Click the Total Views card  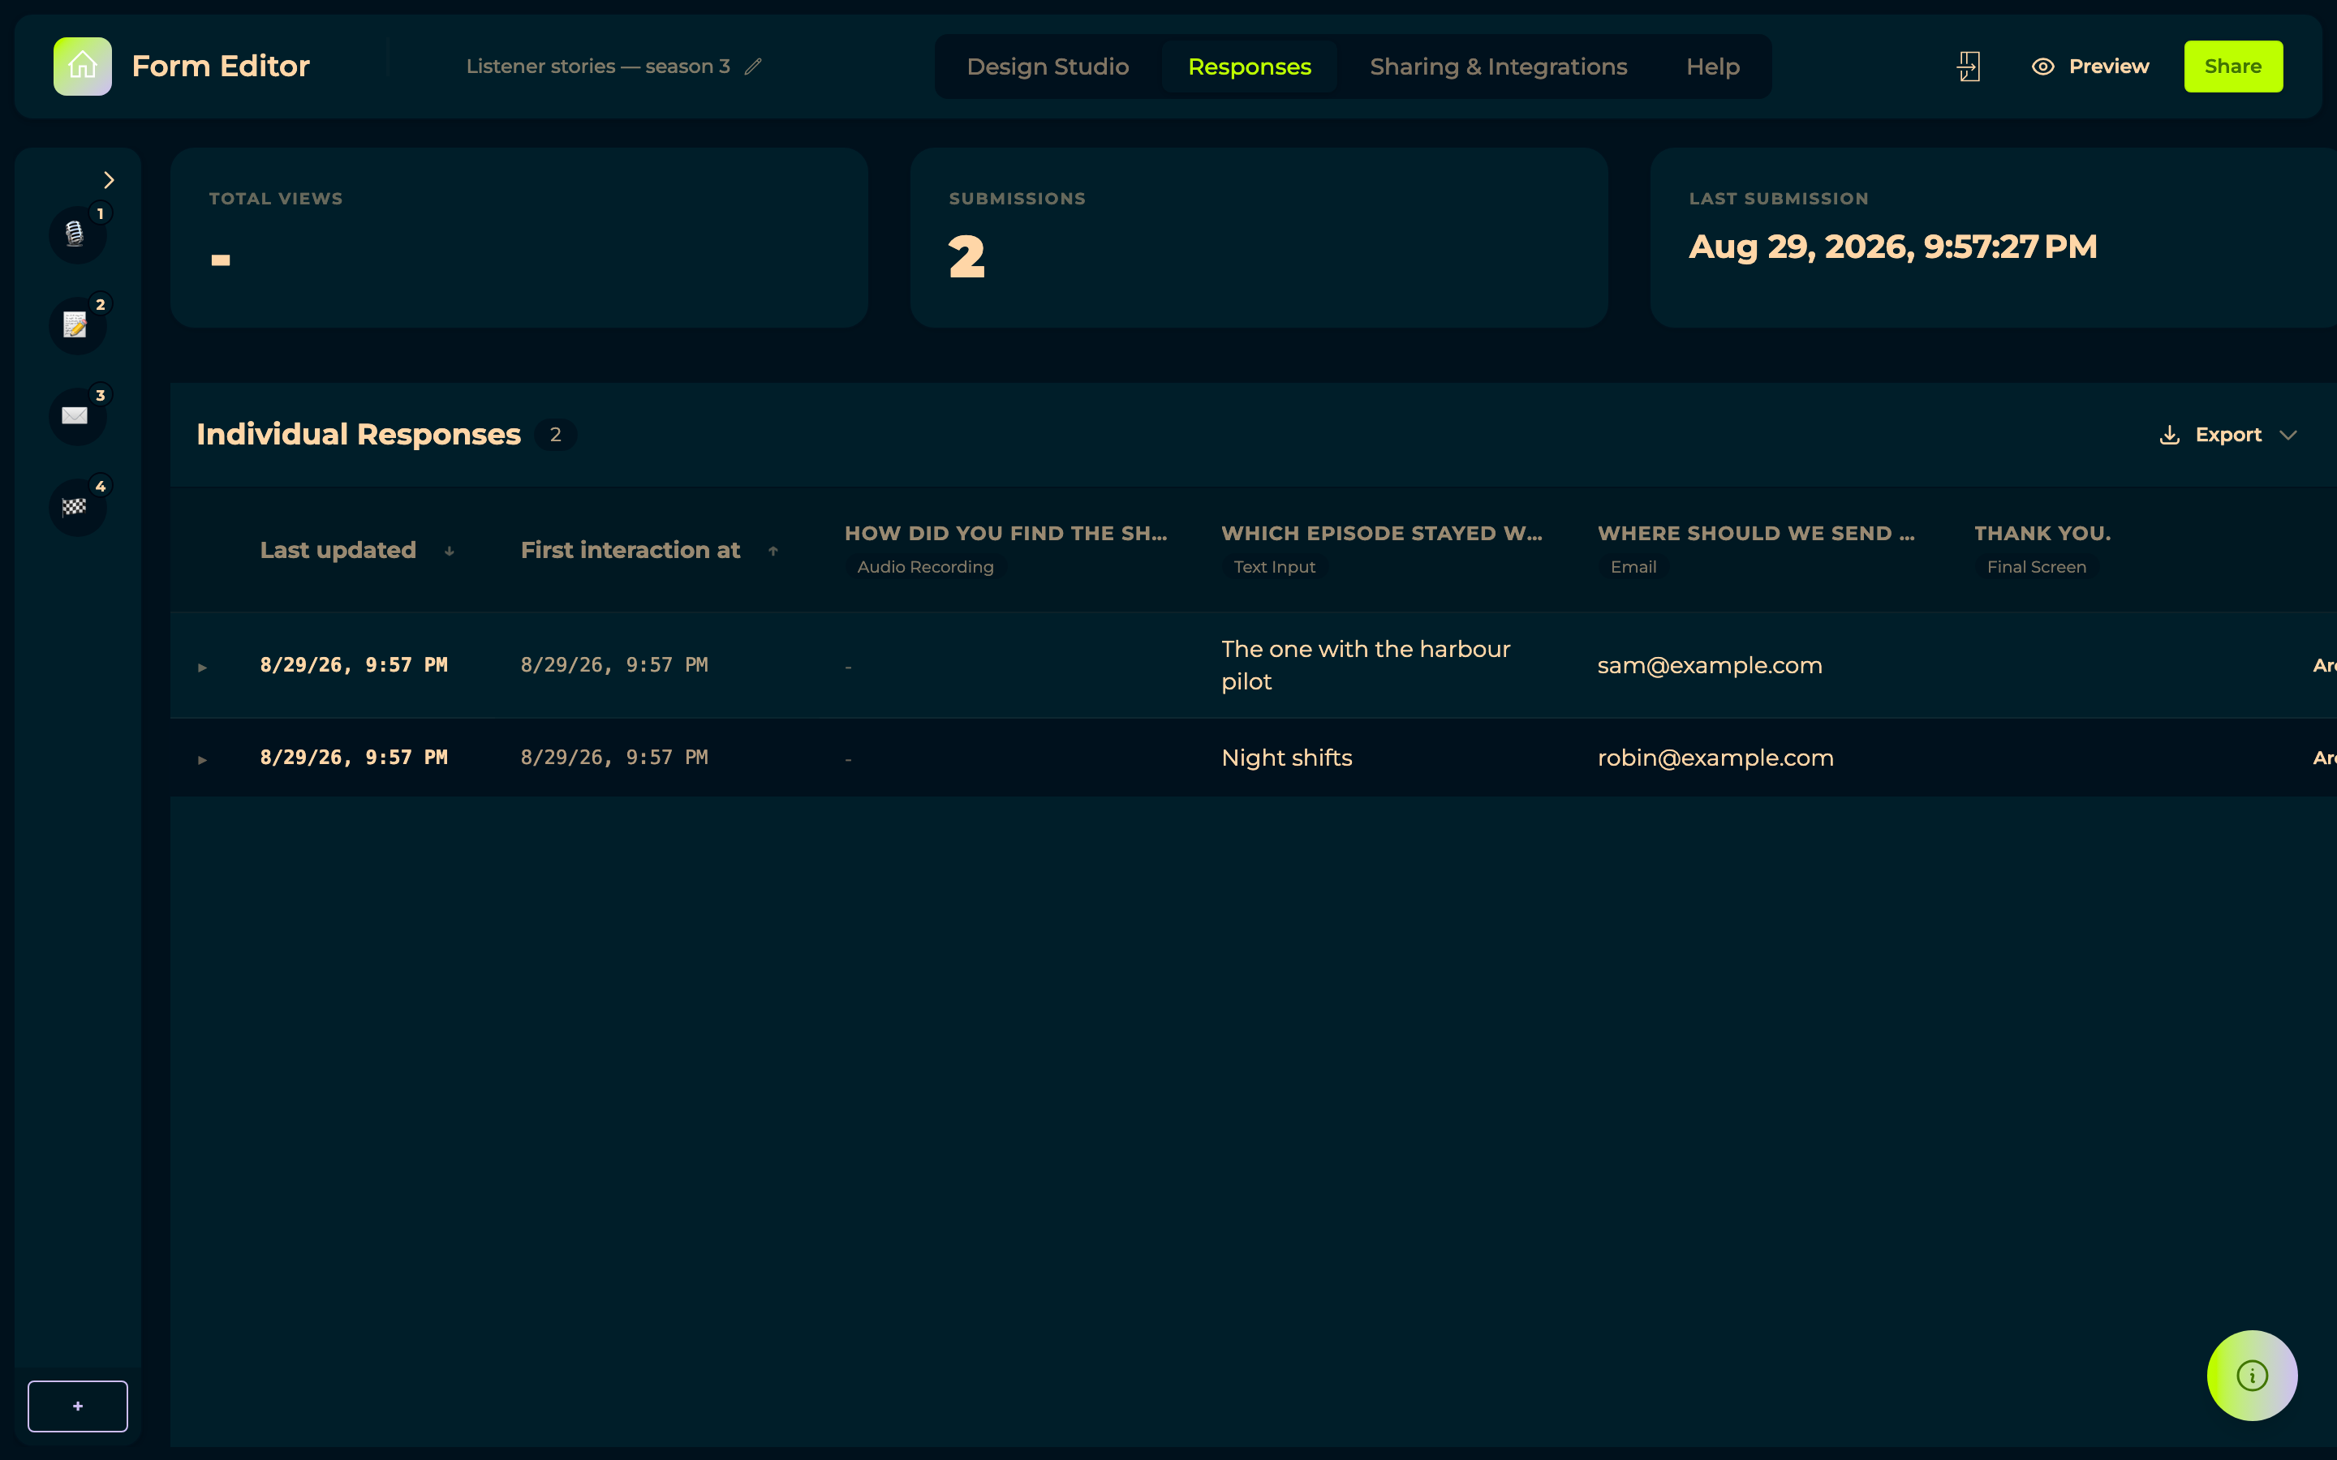519,238
